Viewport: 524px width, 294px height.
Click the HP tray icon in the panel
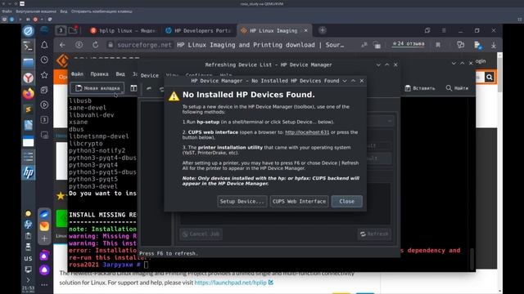[28, 225]
